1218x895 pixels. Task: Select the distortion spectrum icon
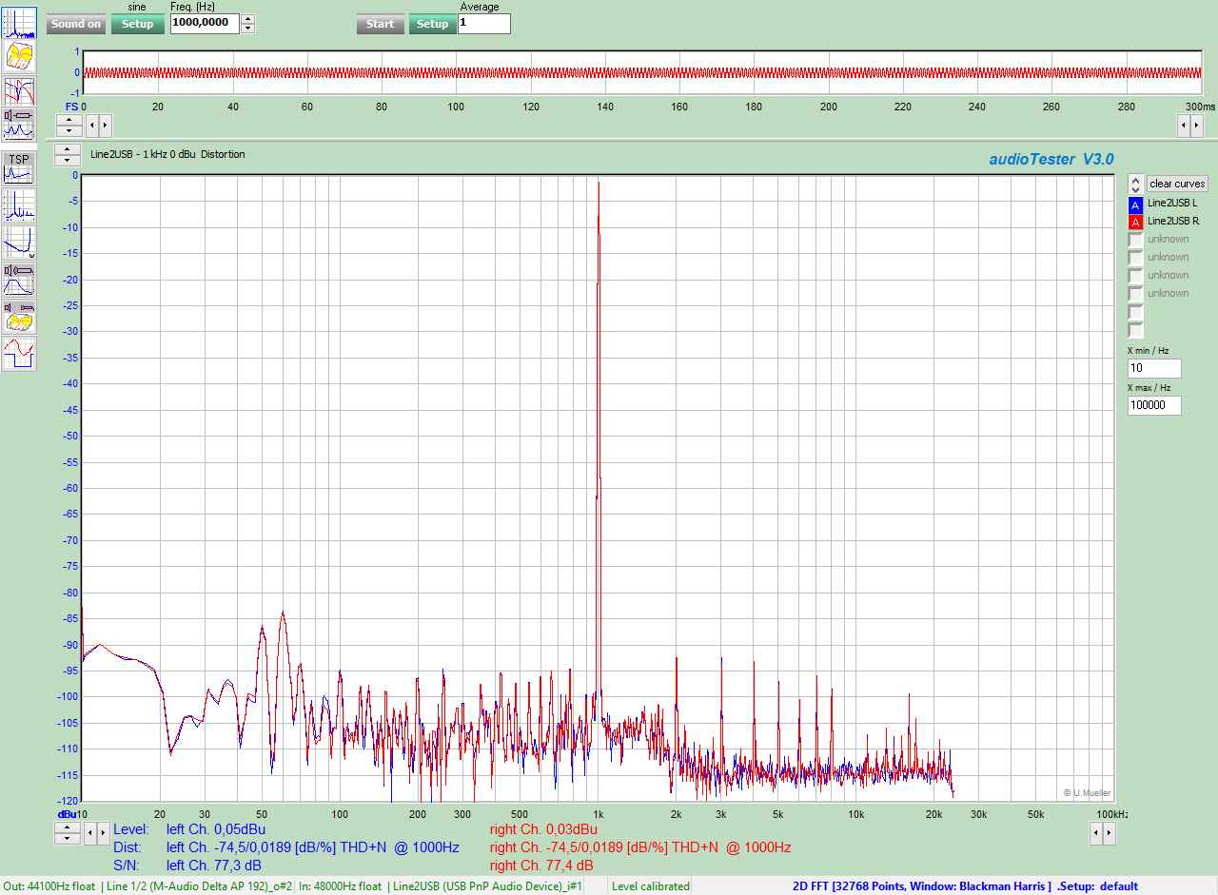coord(19,205)
